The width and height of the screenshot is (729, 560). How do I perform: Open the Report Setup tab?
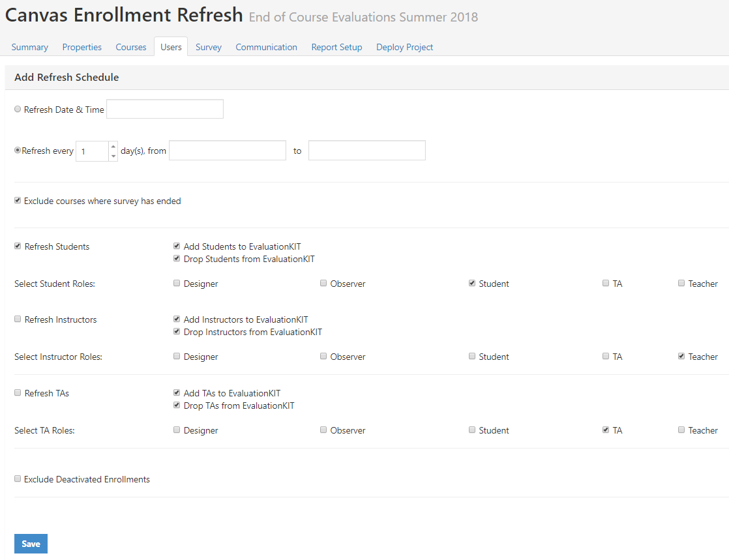[336, 47]
